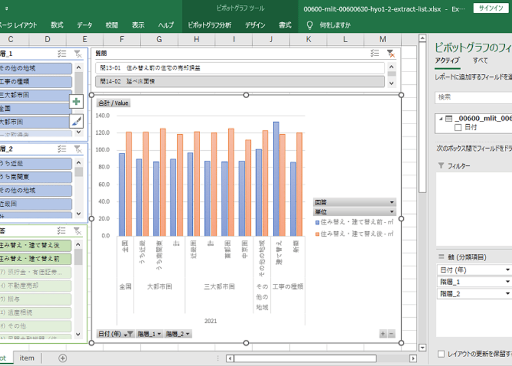Image resolution: width=512 pixels, height=366 pixels.
Task: Toggle multi-select on 回答 slicer
Action: (x=62, y=231)
